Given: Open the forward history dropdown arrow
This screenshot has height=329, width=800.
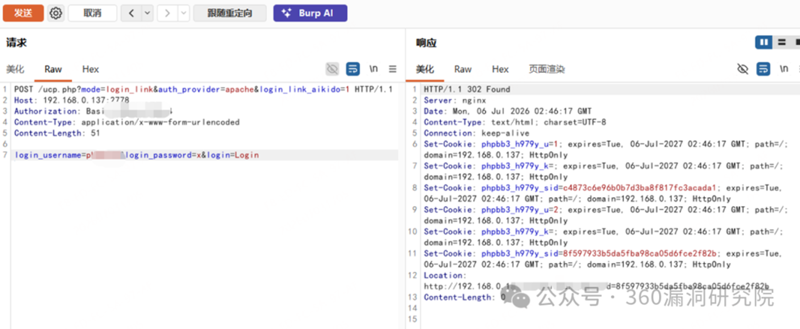Looking at the screenshot, I should (x=184, y=13).
